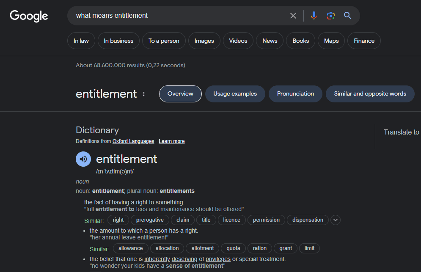Open the Pronunciation tab
Viewport: 421px width, 272px height.
295,94
